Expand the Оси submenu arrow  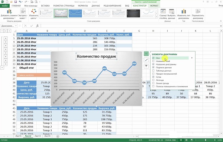pyautogui.click(x=192, y=58)
